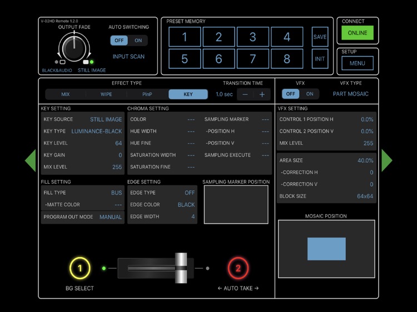Click the Output Fade knob
This screenshot has height=312, width=417.
click(74, 48)
